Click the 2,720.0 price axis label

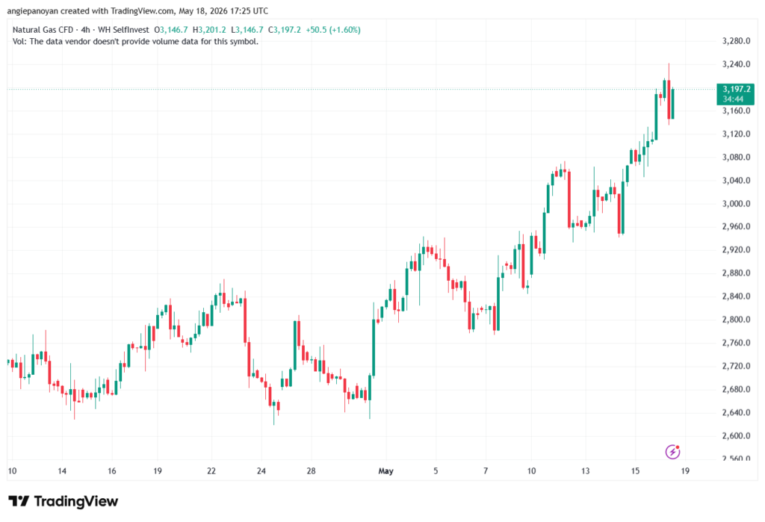(x=736, y=367)
